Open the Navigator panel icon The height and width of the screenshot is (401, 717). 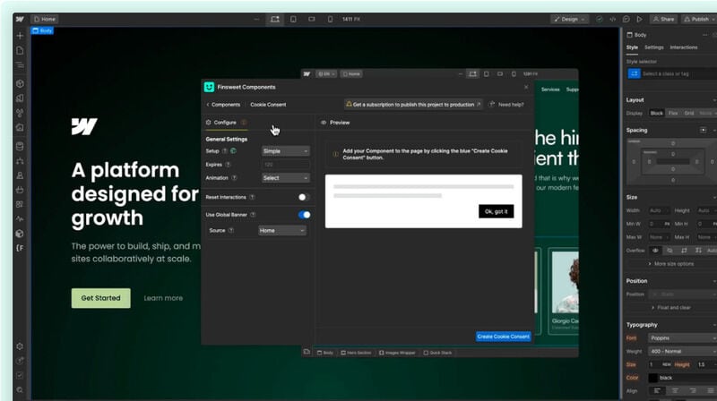pyautogui.click(x=20, y=65)
